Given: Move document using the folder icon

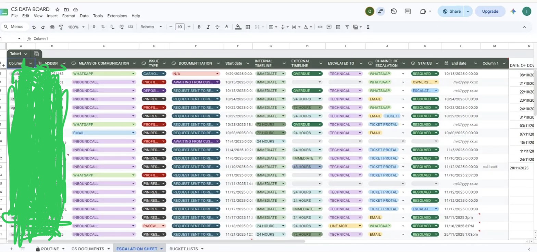Looking at the screenshot, I should click(66, 10).
